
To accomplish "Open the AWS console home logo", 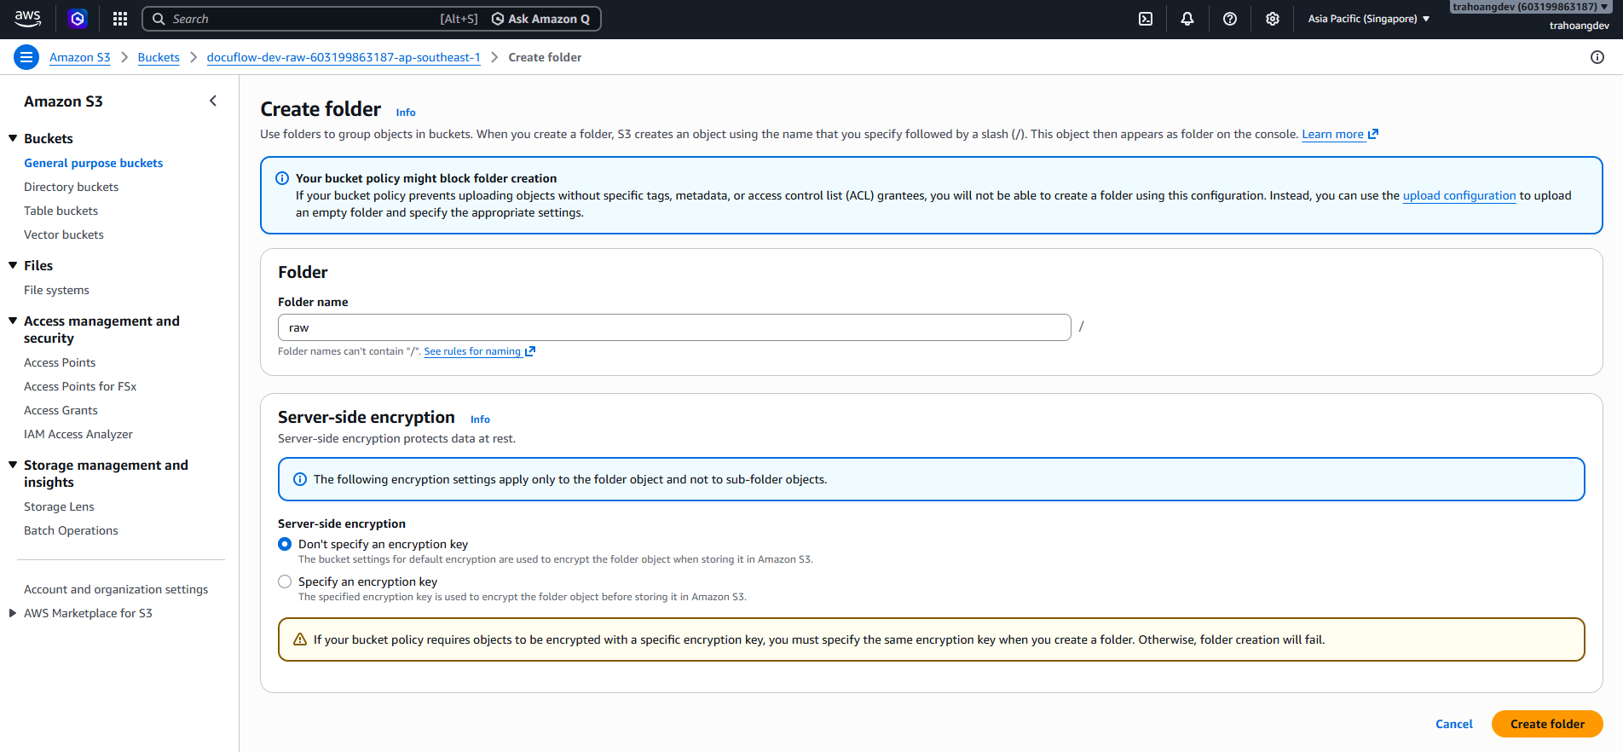I will (x=28, y=18).
